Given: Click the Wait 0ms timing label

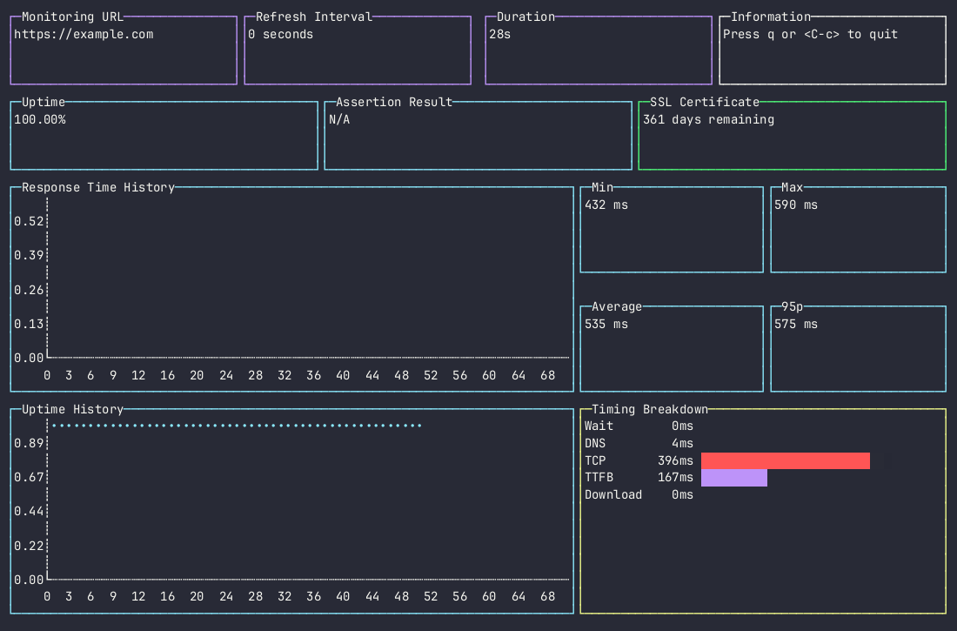Looking at the screenshot, I should 599,426.
